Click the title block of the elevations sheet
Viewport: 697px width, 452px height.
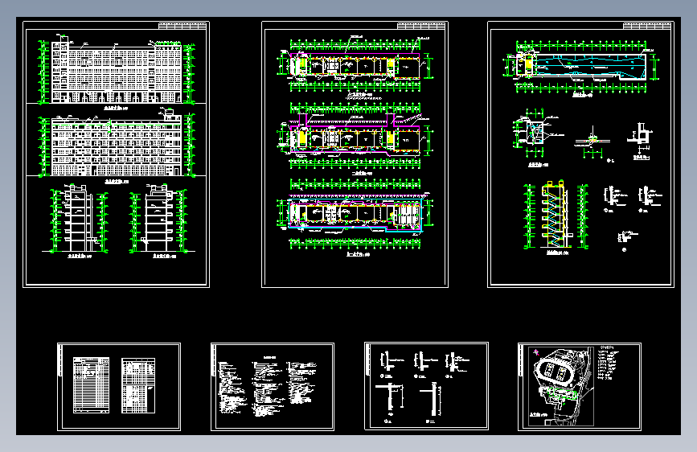[x=182, y=26]
